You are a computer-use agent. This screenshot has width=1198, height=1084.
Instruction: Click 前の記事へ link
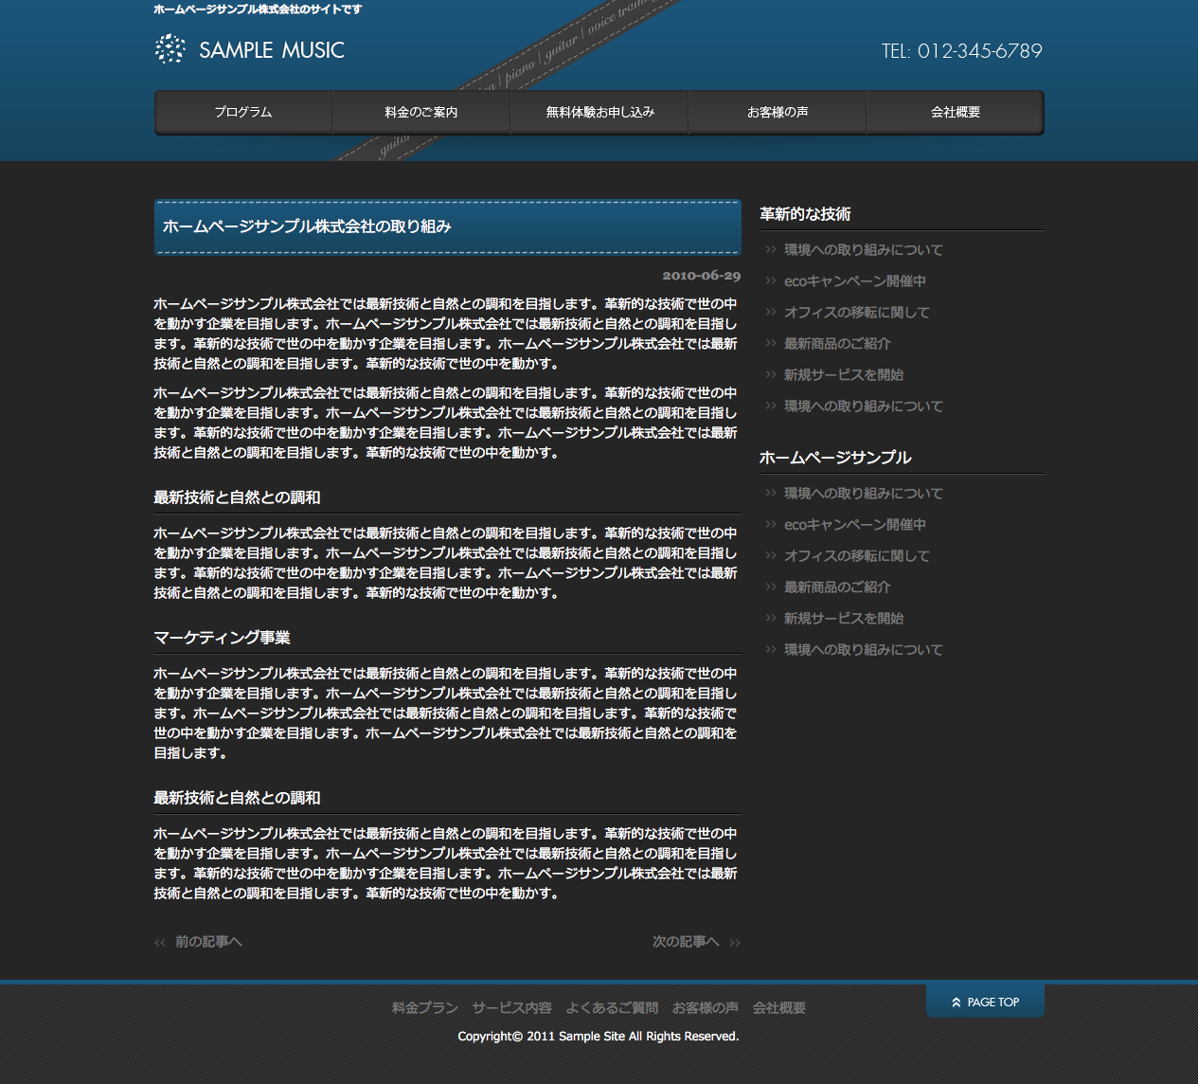coord(208,942)
